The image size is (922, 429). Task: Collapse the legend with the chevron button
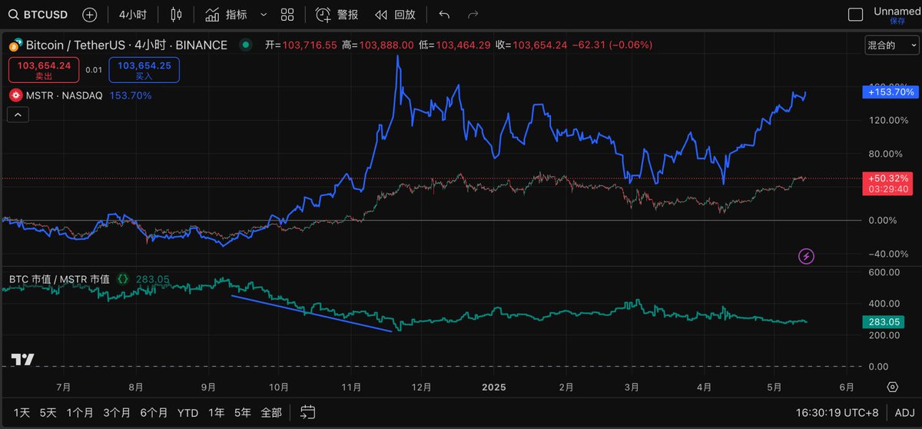tap(18, 115)
